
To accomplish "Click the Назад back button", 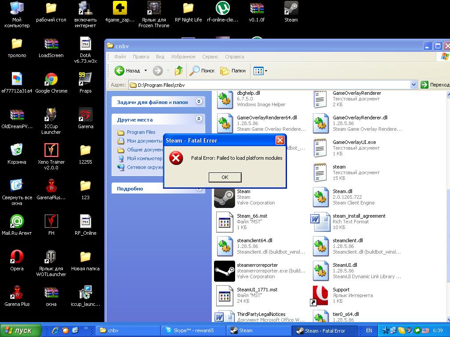I will pos(127,71).
